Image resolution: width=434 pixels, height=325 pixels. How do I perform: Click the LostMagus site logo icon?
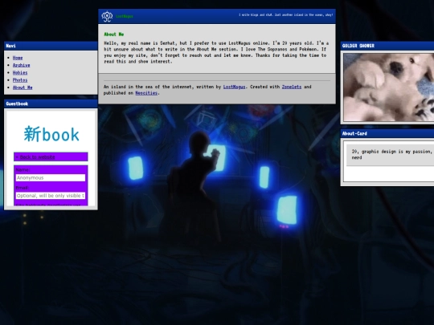(107, 16)
